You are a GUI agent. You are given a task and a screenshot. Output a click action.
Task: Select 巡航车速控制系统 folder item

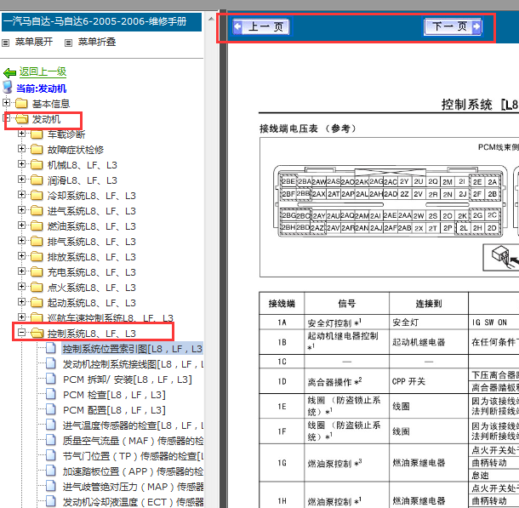(111, 318)
